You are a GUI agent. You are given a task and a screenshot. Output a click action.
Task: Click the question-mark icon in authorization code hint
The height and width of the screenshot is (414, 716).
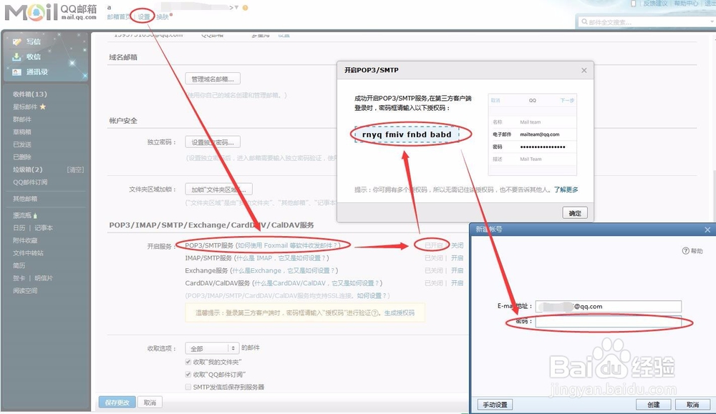click(375, 312)
